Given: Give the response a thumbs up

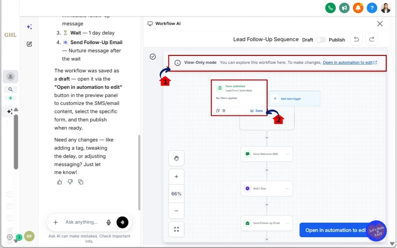Looking at the screenshot, I should point(60,182).
